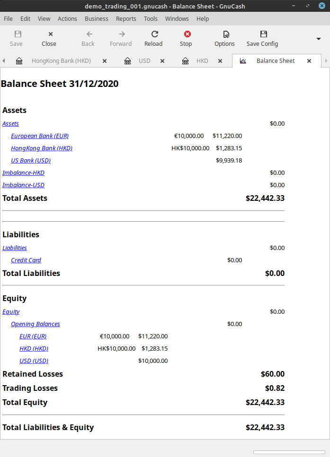This screenshot has height=457, width=330.
Task: Switch to the USD tab
Action: coord(144,61)
